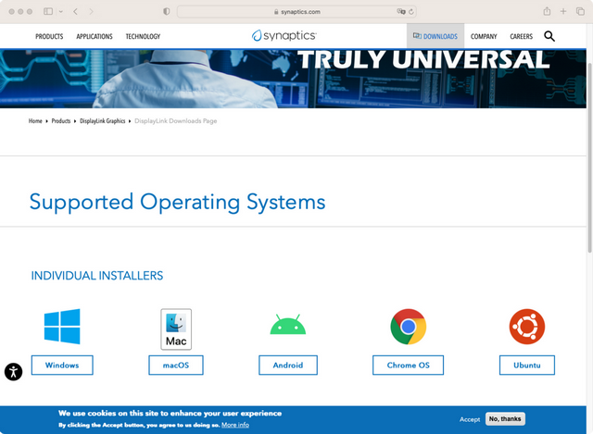Reload the page
The height and width of the screenshot is (434, 593).
[411, 12]
